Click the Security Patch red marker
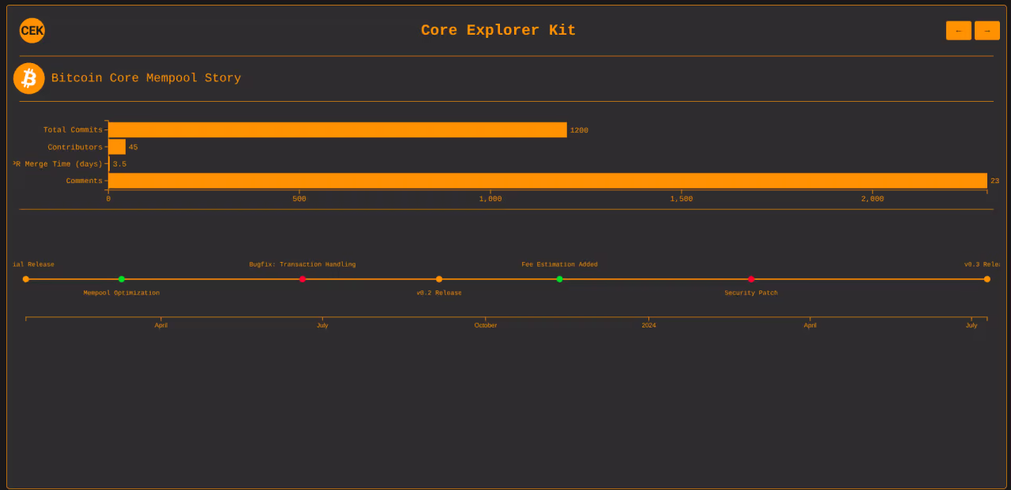Screen dimensions: 1011x490 pos(751,279)
